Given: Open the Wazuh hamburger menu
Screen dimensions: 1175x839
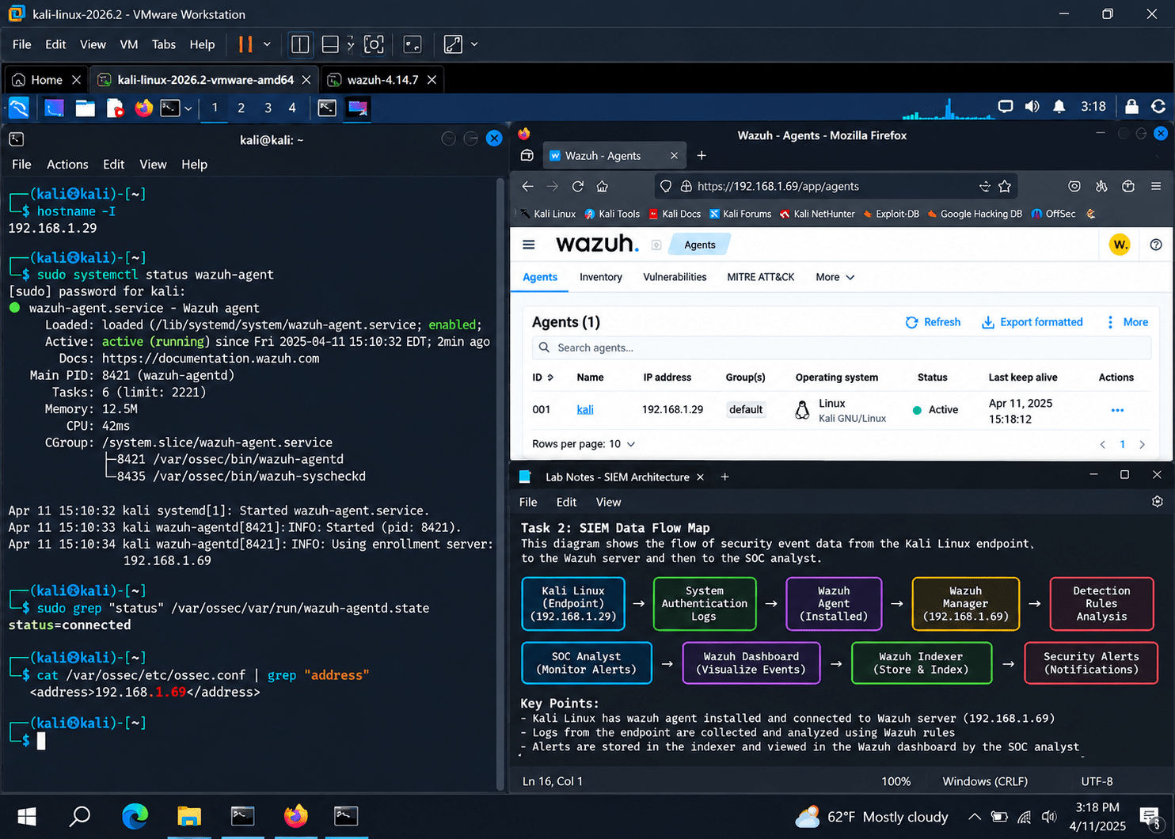Looking at the screenshot, I should pos(529,245).
